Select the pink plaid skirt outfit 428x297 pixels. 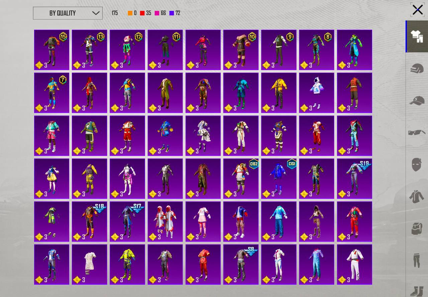tap(203, 221)
